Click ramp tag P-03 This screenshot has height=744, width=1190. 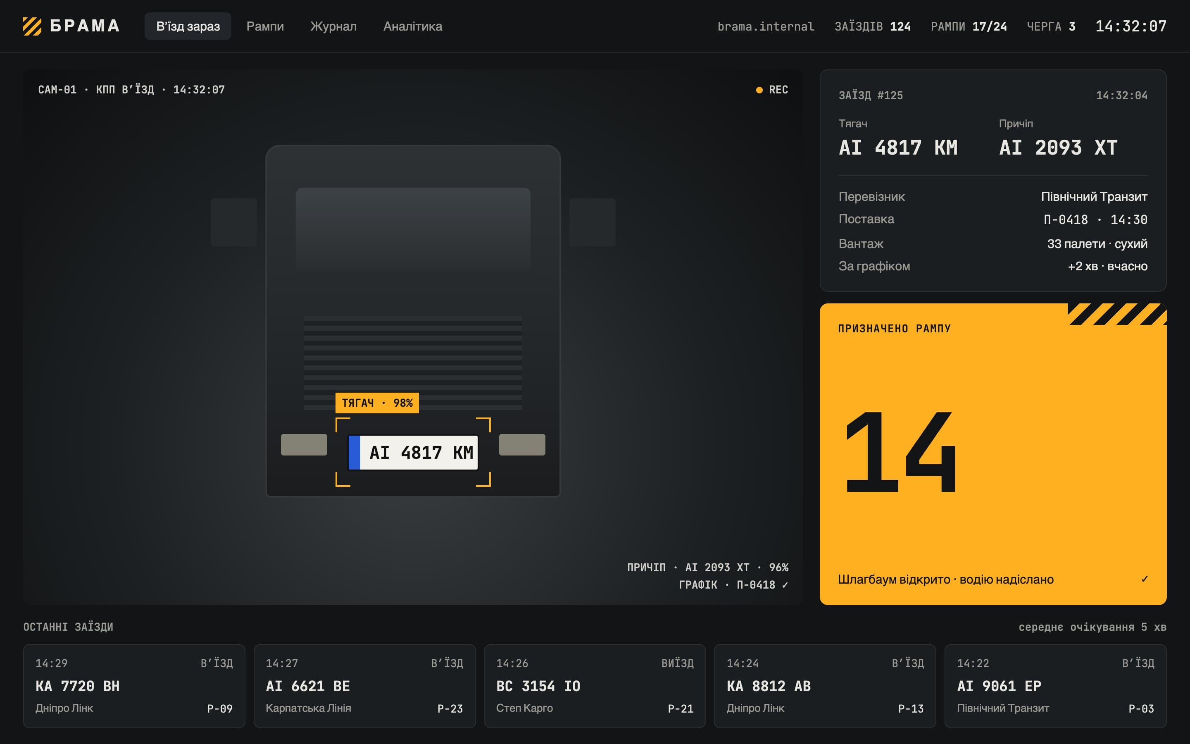[x=1141, y=708]
